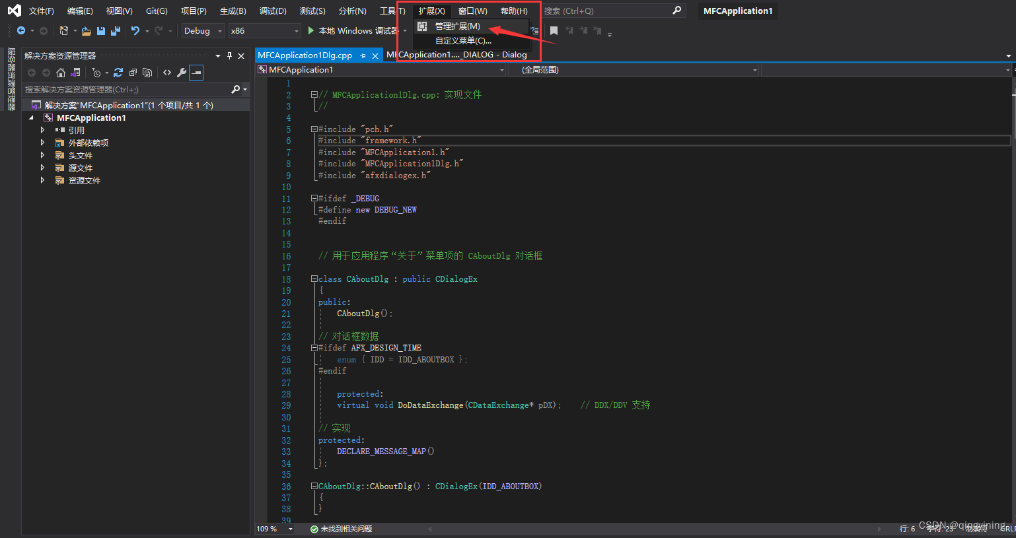Open the 项目(P) menu
This screenshot has height=538, width=1016.
(194, 11)
